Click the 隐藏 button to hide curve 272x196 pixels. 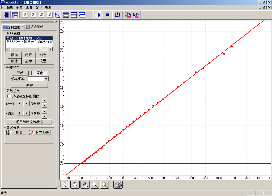pyautogui.click(x=29, y=55)
